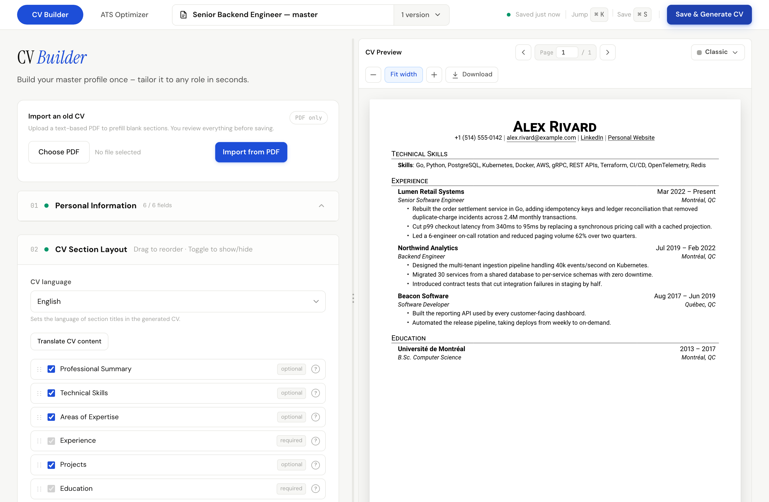This screenshot has height=502, width=769.
Task: Zoom out the CV preview
Action: pos(373,74)
